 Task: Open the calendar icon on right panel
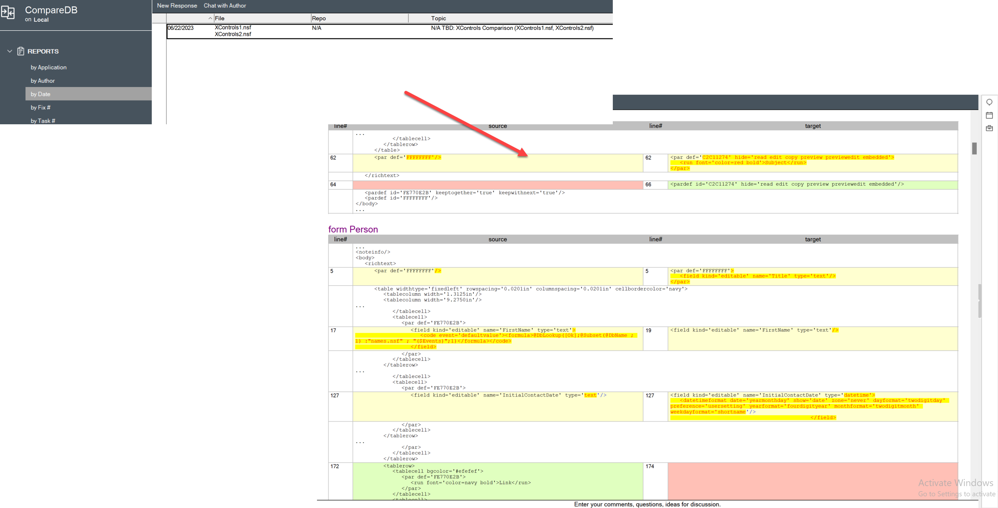[989, 115]
